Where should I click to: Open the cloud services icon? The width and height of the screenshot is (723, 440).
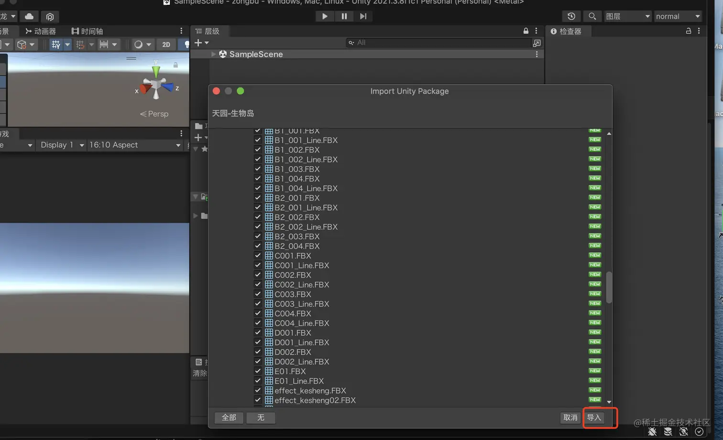[29, 16]
